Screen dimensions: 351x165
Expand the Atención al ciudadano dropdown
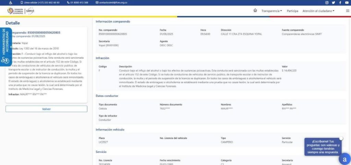point(318,11)
